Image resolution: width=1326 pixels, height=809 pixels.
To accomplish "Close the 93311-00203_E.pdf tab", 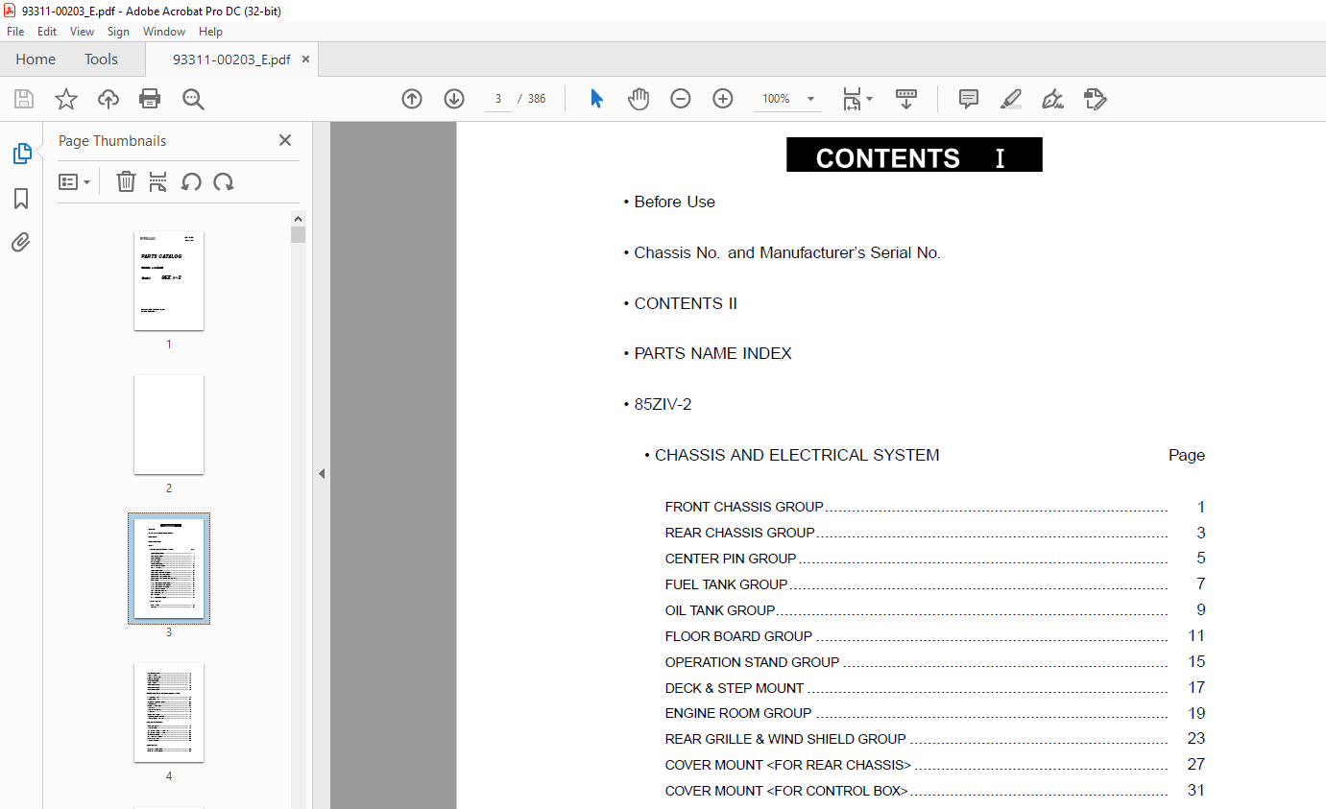I will [x=305, y=59].
